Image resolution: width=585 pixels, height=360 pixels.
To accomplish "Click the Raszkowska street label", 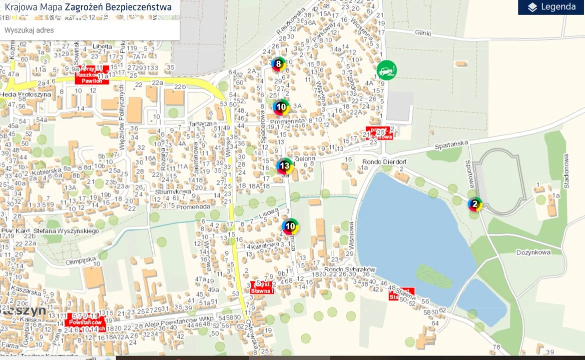I will tap(291, 21).
